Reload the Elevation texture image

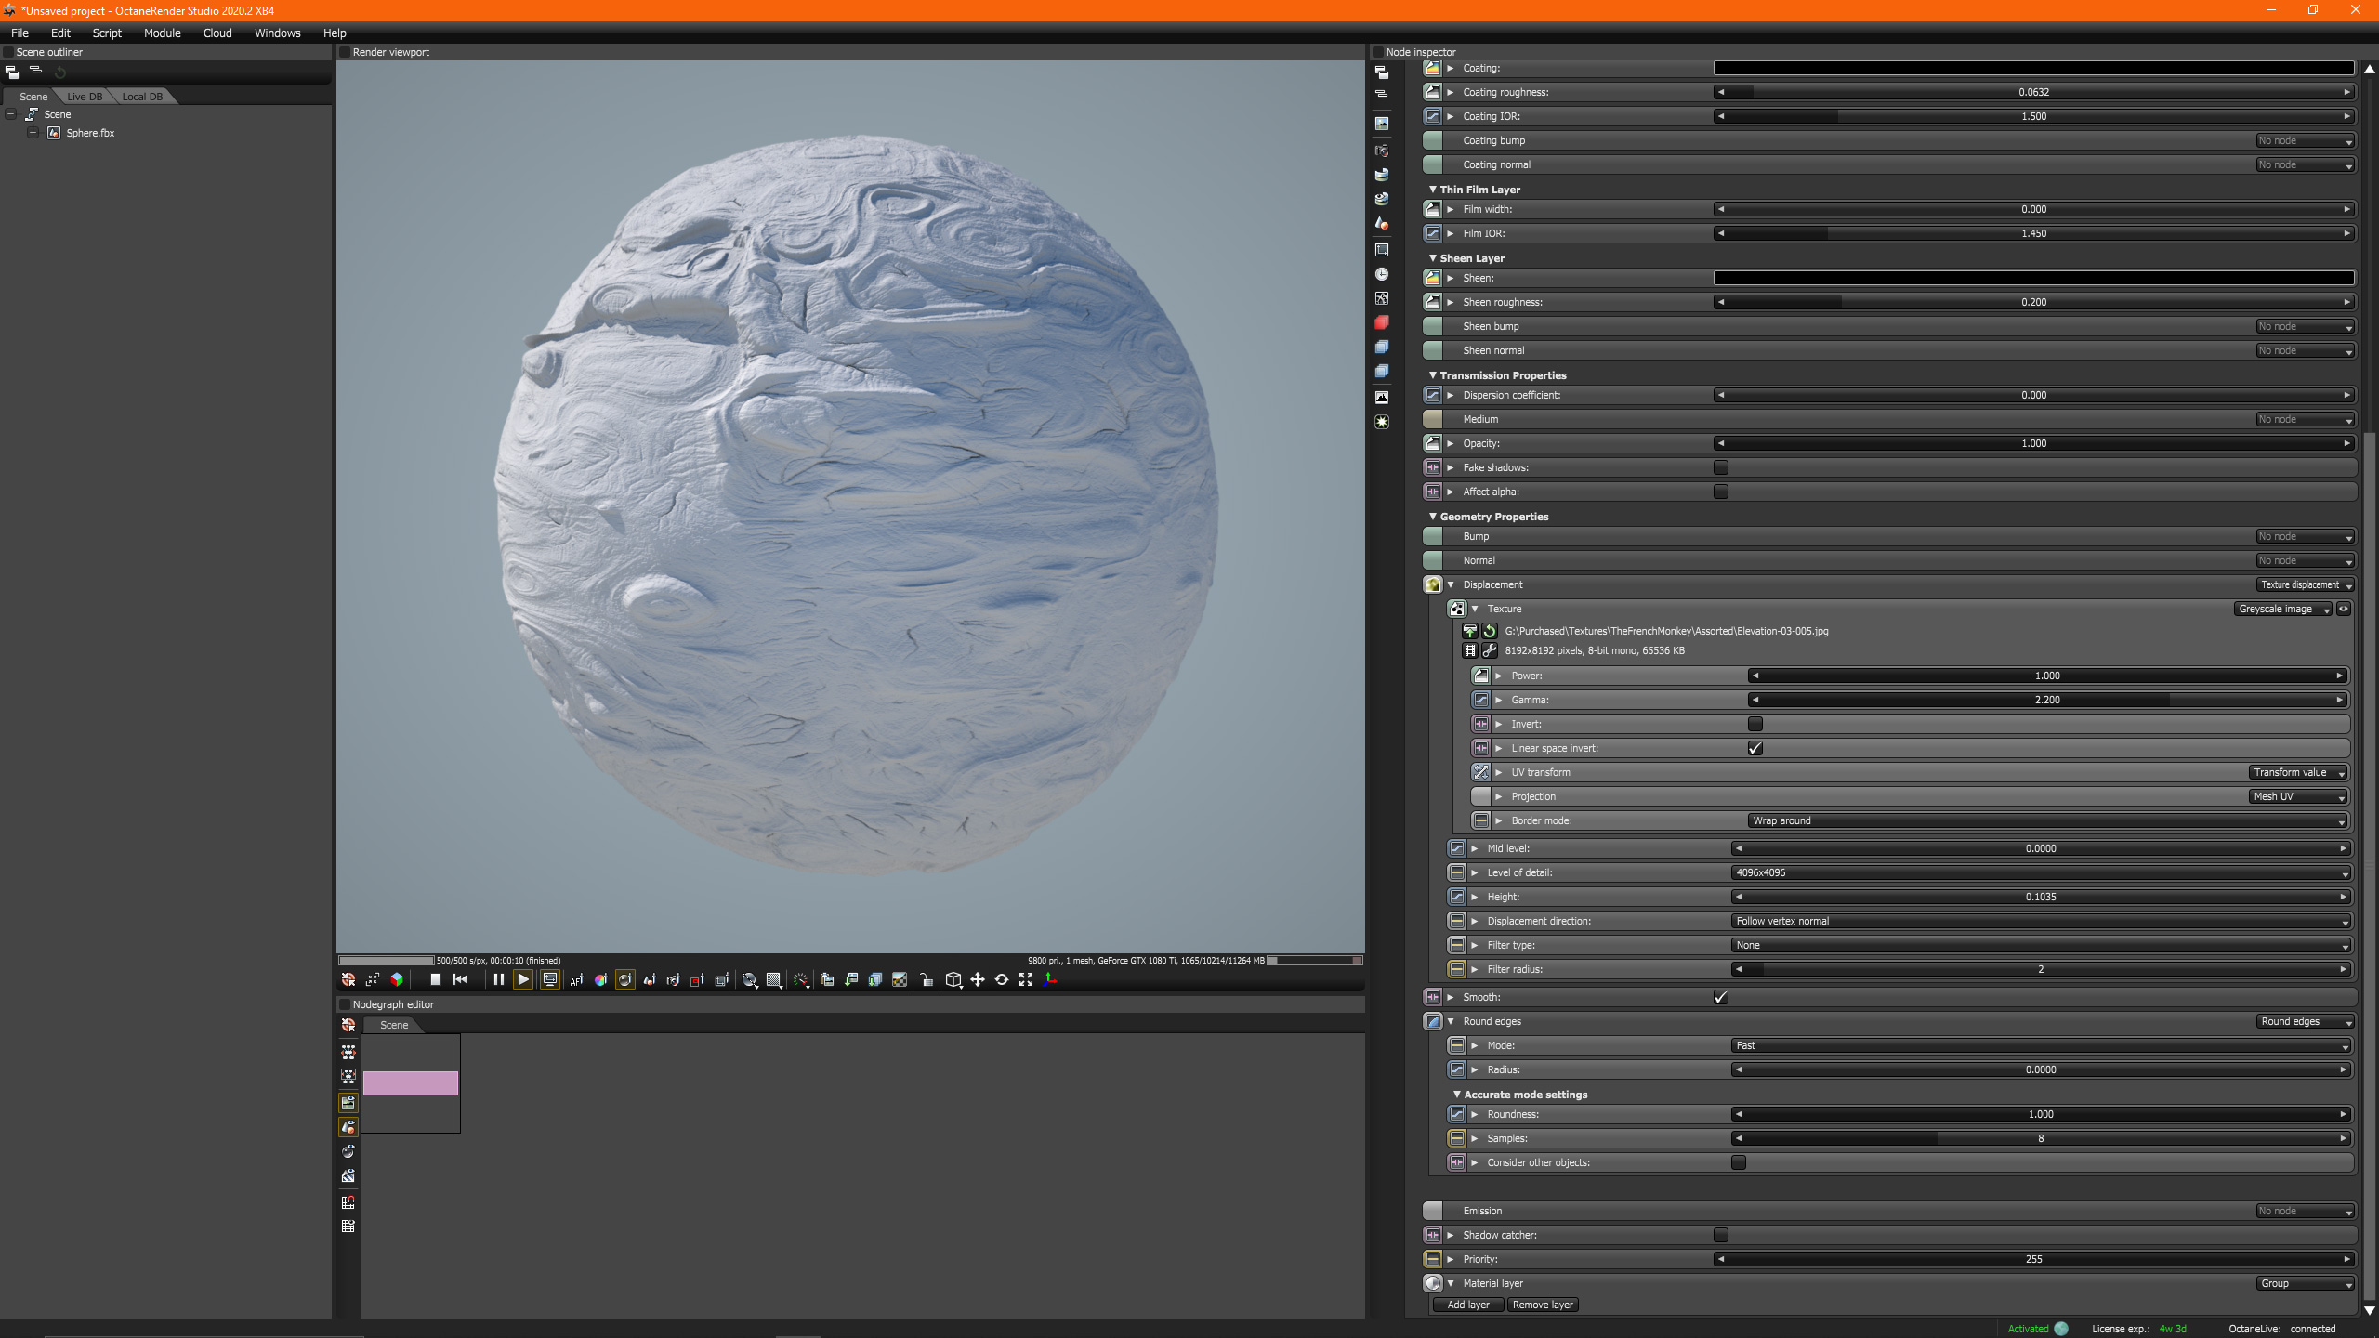coord(1490,631)
